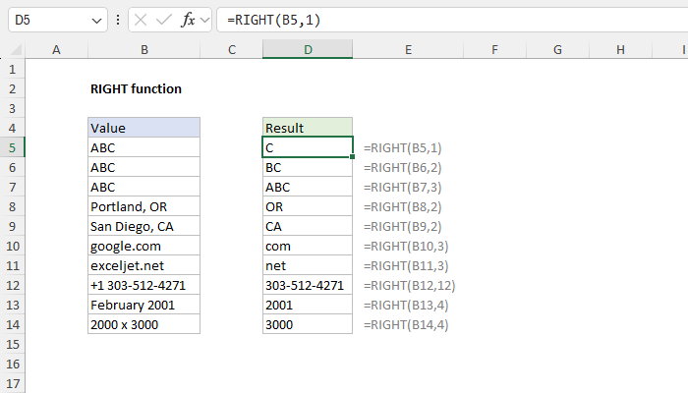Select result cell showing '303-512-4271'
This screenshot has width=688, height=393.
pyautogui.click(x=308, y=286)
